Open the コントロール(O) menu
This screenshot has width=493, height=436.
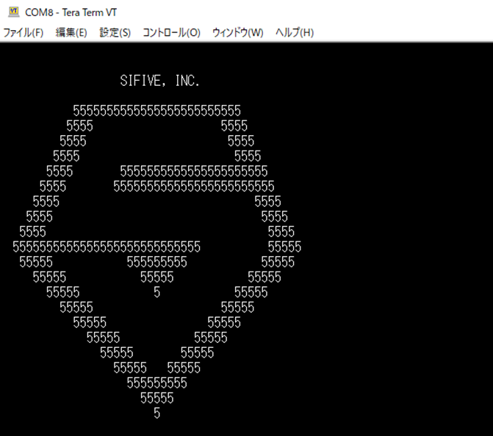click(171, 32)
